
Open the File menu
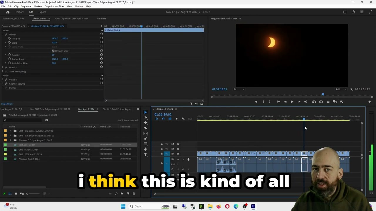[3, 6]
